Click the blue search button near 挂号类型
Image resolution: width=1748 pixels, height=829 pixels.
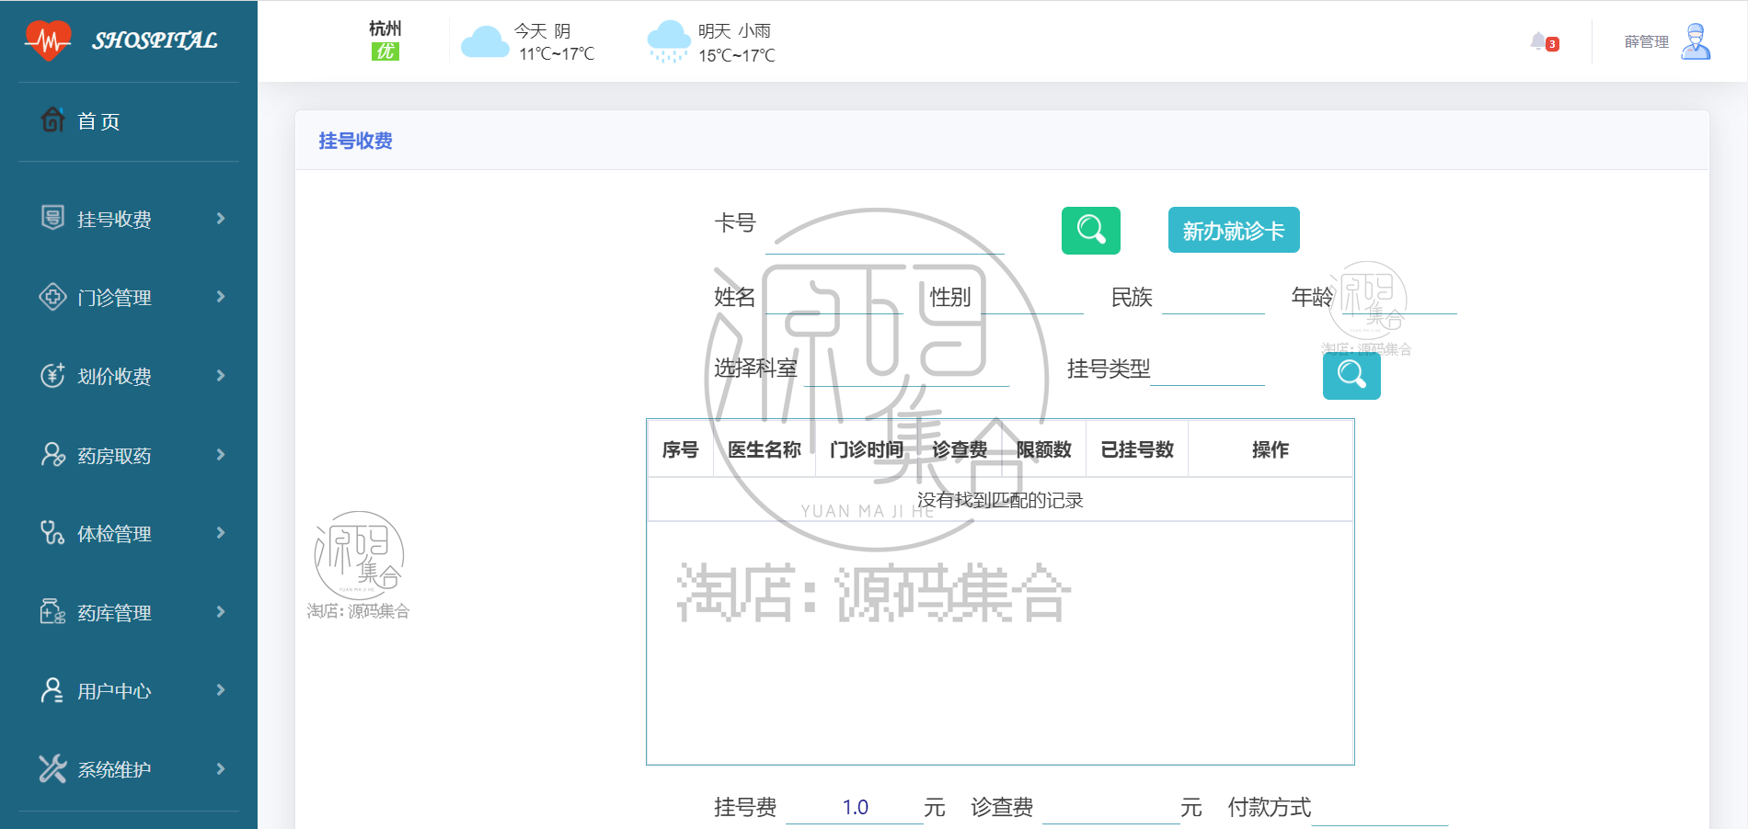[x=1351, y=375]
